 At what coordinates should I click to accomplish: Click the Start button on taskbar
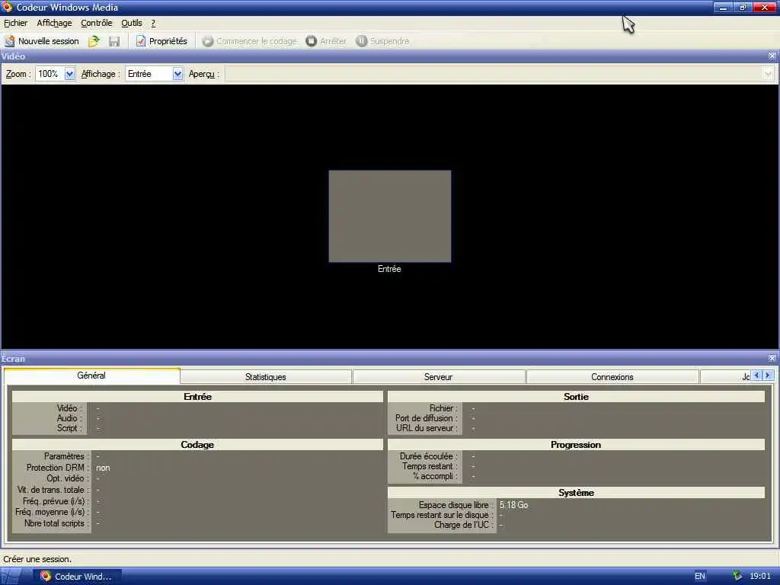coord(11,577)
